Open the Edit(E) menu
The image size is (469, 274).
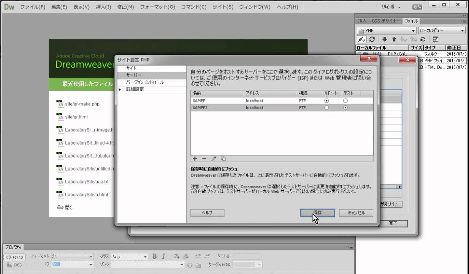click(x=59, y=7)
